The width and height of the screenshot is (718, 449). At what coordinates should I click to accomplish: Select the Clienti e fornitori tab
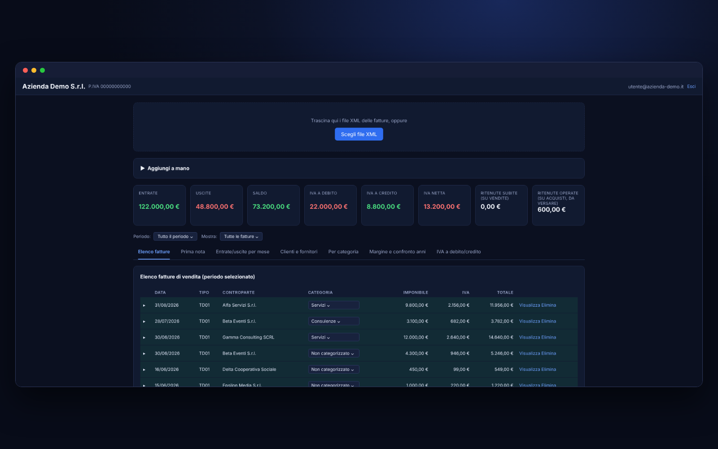coord(299,252)
